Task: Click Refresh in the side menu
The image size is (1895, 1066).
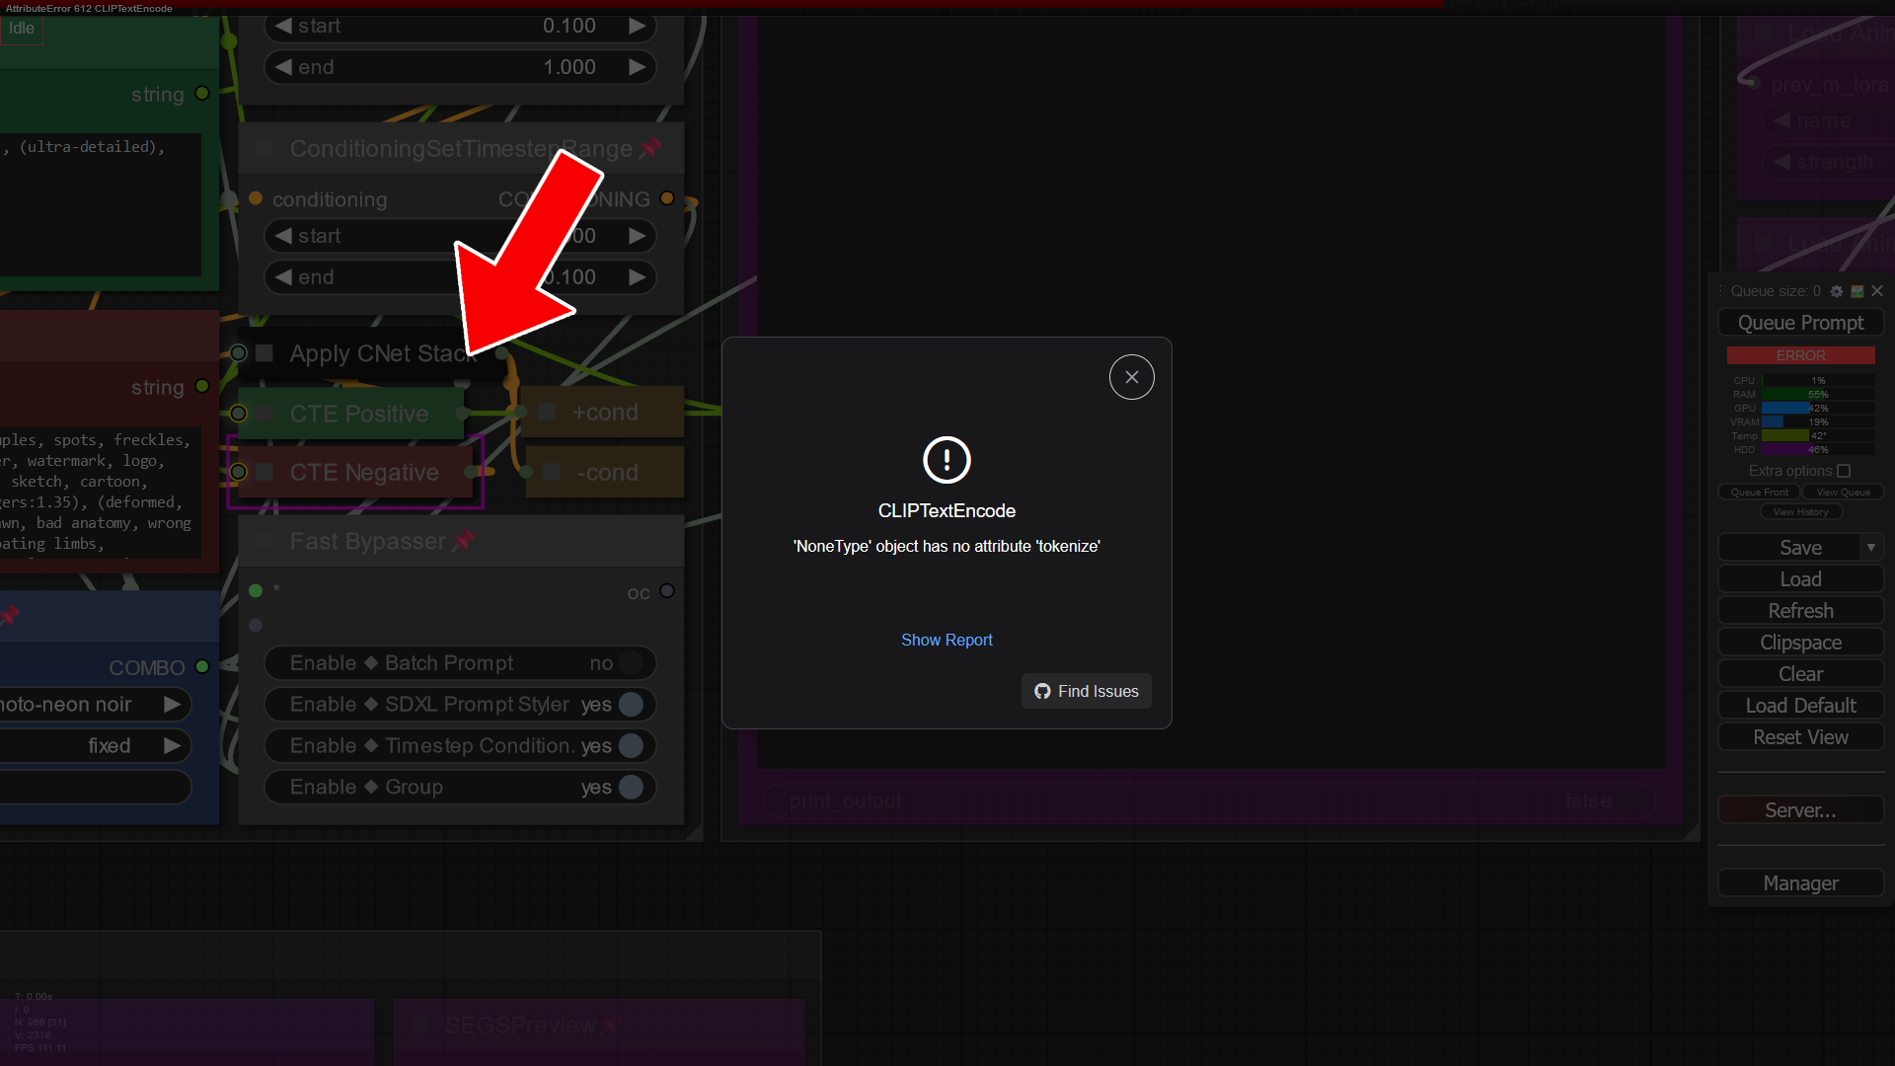Action: (1800, 611)
